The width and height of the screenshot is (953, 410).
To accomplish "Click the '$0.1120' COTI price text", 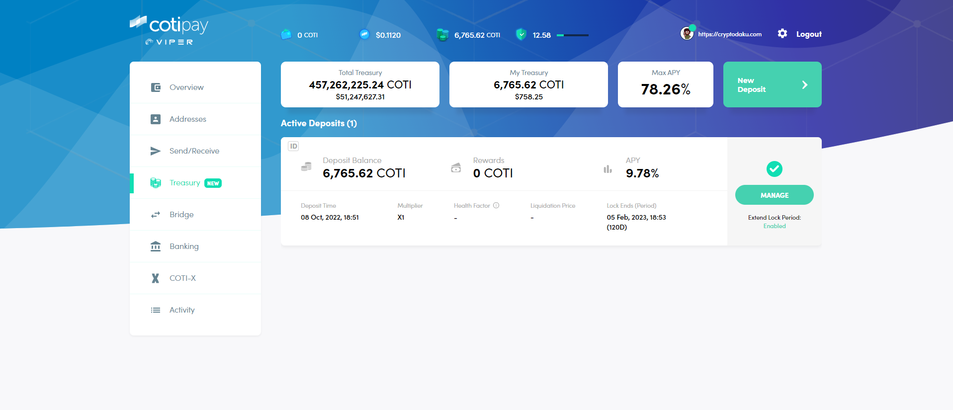I will [x=388, y=35].
